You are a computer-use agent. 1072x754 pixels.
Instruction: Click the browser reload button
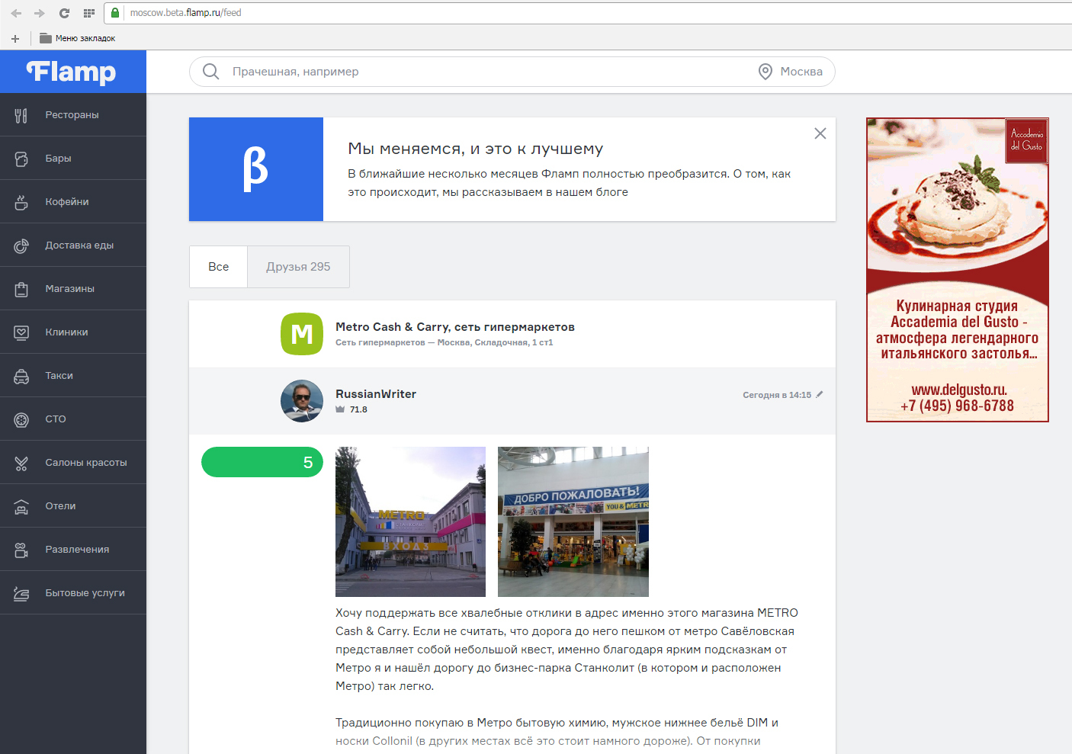[64, 13]
